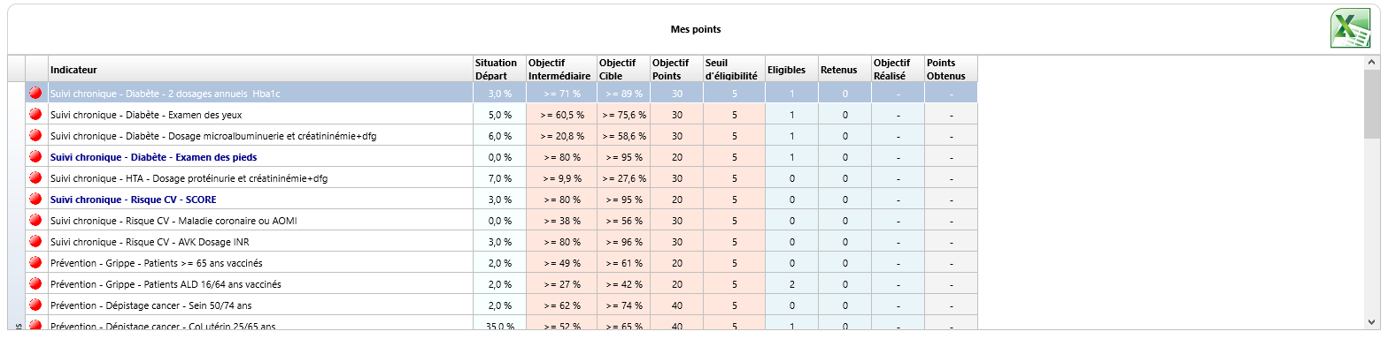
Task: Click the scrollbar up arrow
Action: [1372, 63]
